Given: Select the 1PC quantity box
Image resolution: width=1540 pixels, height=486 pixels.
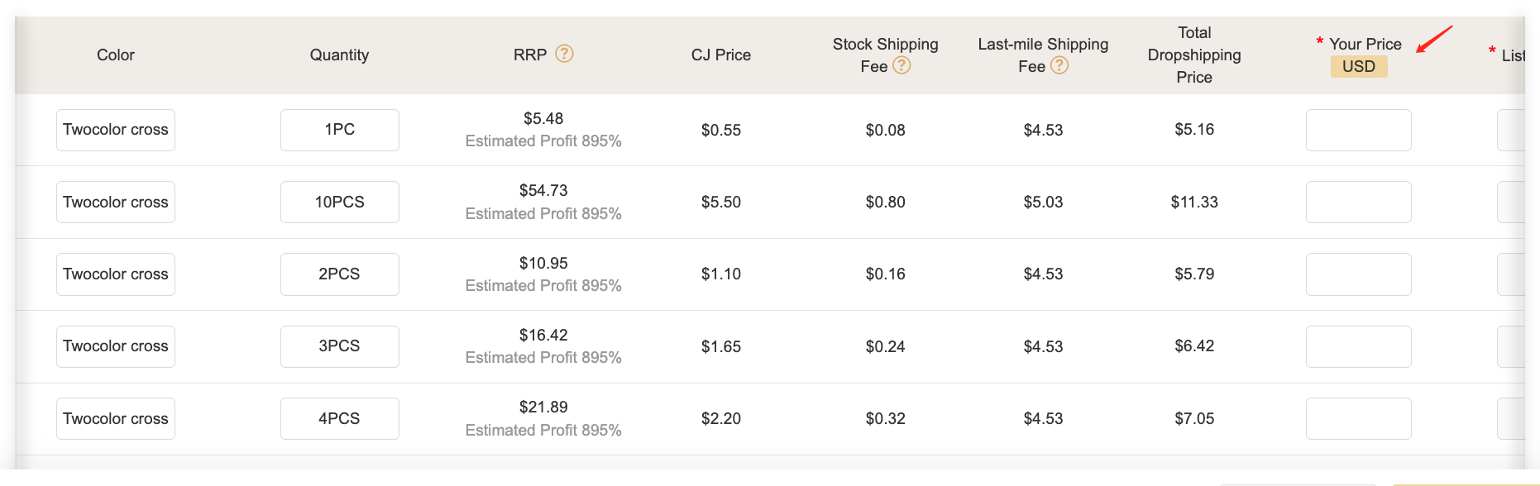Looking at the screenshot, I should click(x=339, y=130).
